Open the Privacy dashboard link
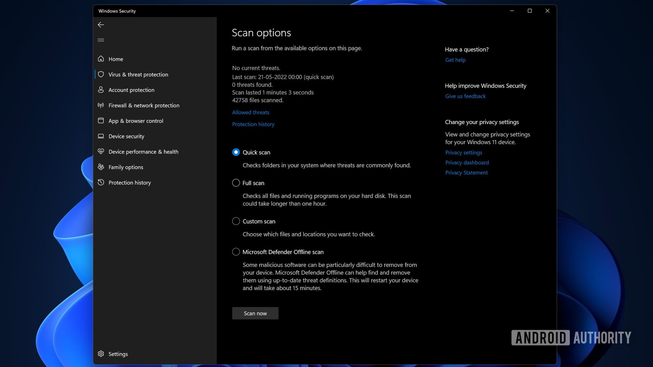 (467, 163)
